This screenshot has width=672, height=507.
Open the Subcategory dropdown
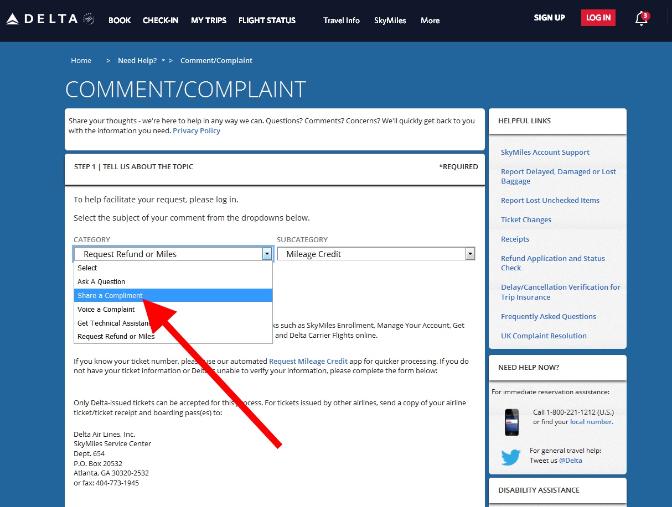376,254
